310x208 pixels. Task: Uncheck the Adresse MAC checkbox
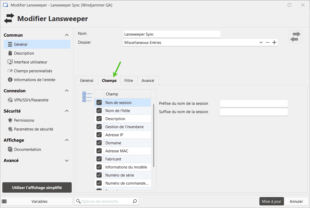[99, 151]
